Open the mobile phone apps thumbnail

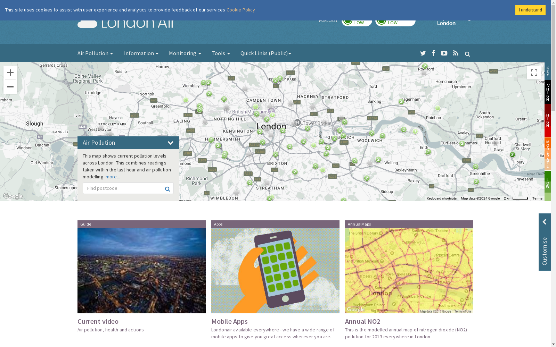(x=275, y=271)
